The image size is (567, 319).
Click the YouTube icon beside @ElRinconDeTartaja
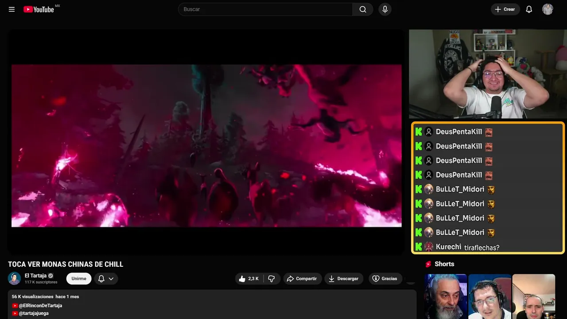click(x=15, y=306)
